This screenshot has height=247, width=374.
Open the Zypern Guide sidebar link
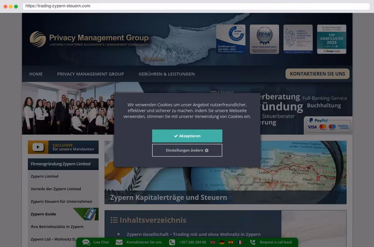(x=43, y=214)
